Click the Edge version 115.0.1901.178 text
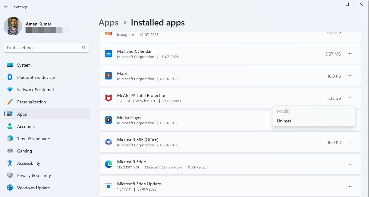The height and width of the screenshot is (197, 369). (x=128, y=167)
